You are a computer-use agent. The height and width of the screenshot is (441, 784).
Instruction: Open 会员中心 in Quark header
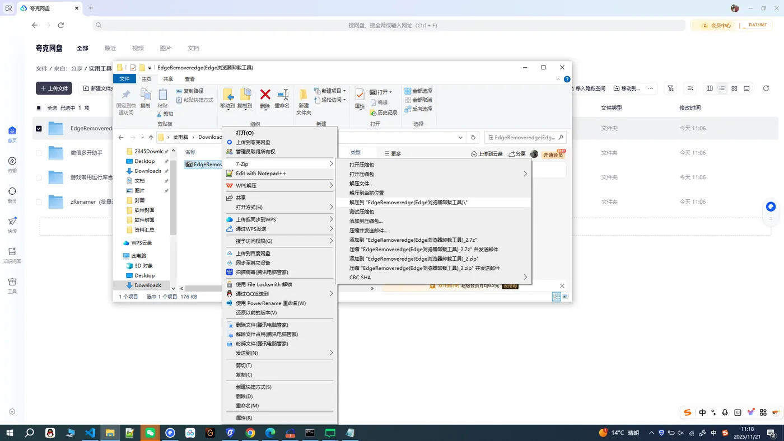[x=717, y=25]
